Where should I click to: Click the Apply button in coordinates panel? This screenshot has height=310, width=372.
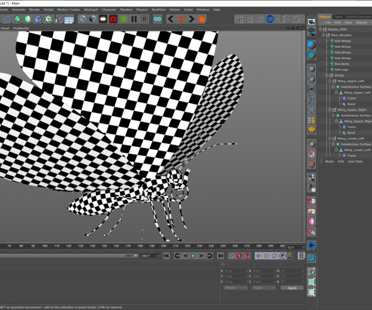(x=292, y=288)
